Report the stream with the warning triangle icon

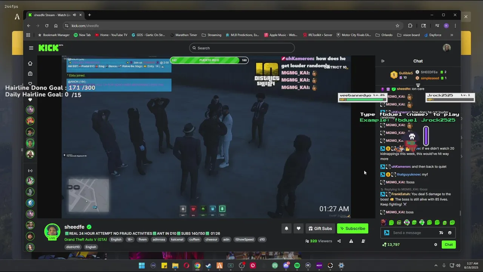(x=351, y=241)
